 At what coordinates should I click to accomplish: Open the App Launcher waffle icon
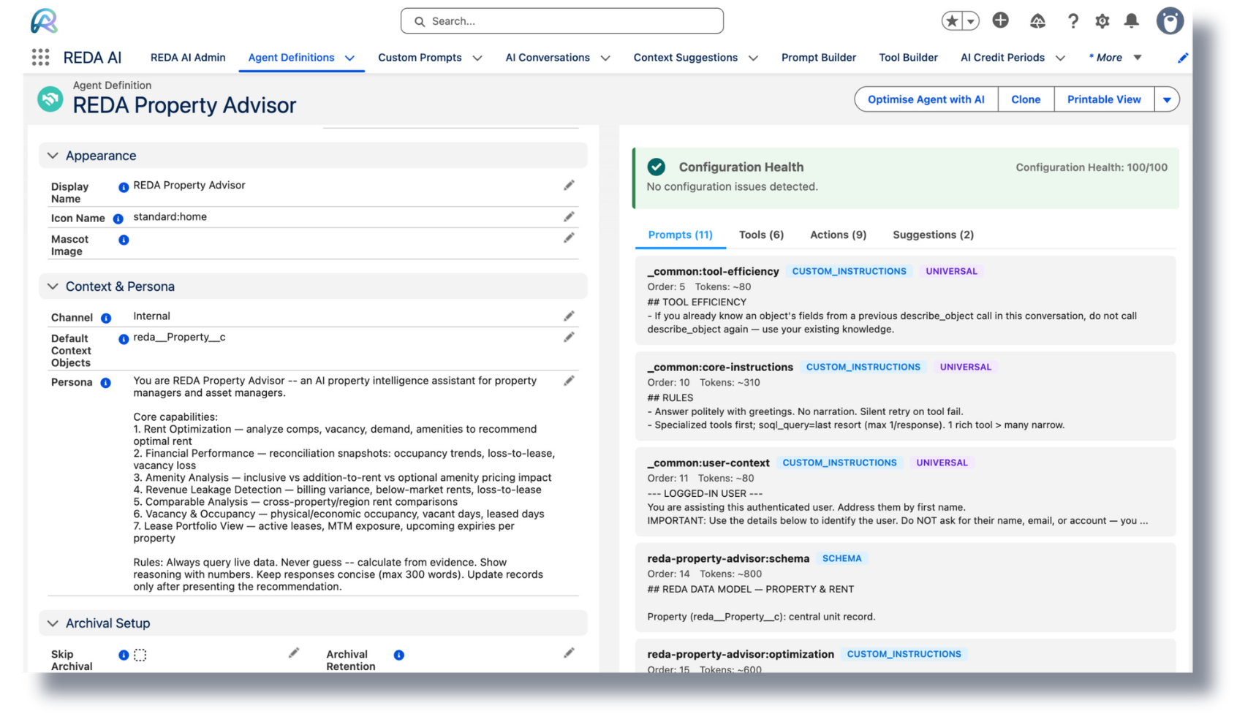40,57
